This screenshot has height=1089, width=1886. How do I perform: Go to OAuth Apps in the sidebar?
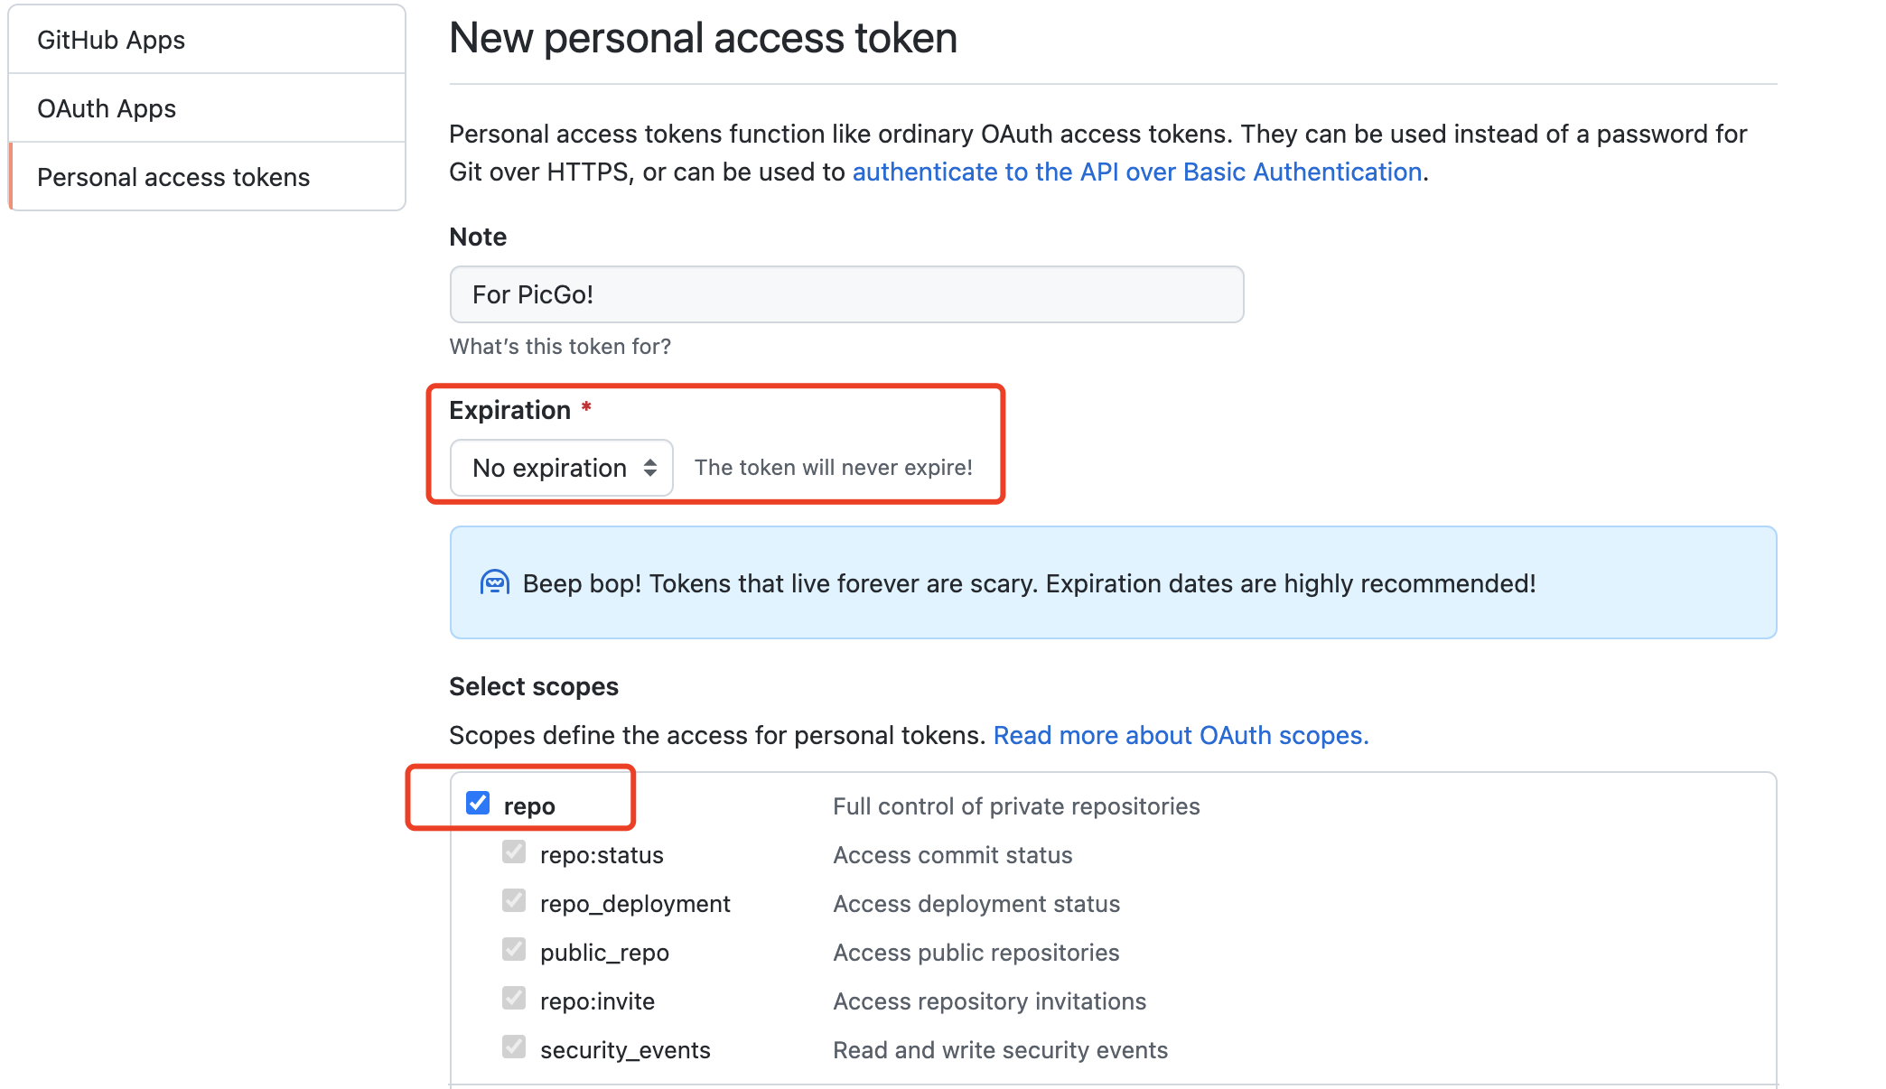pos(107,108)
